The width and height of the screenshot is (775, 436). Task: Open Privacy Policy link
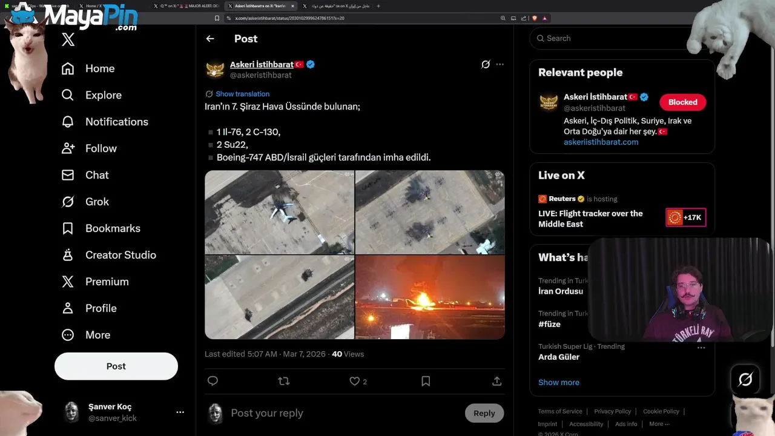pyautogui.click(x=612, y=411)
